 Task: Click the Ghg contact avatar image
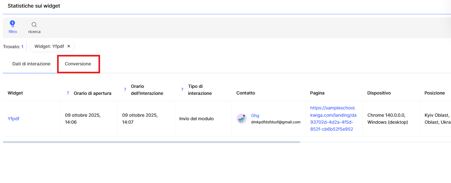pyautogui.click(x=242, y=119)
